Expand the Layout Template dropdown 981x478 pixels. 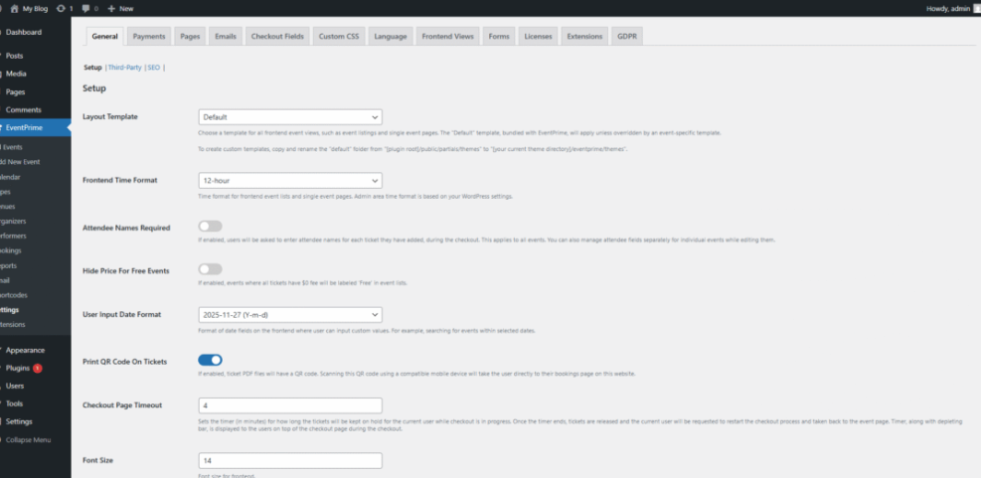tap(290, 117)
